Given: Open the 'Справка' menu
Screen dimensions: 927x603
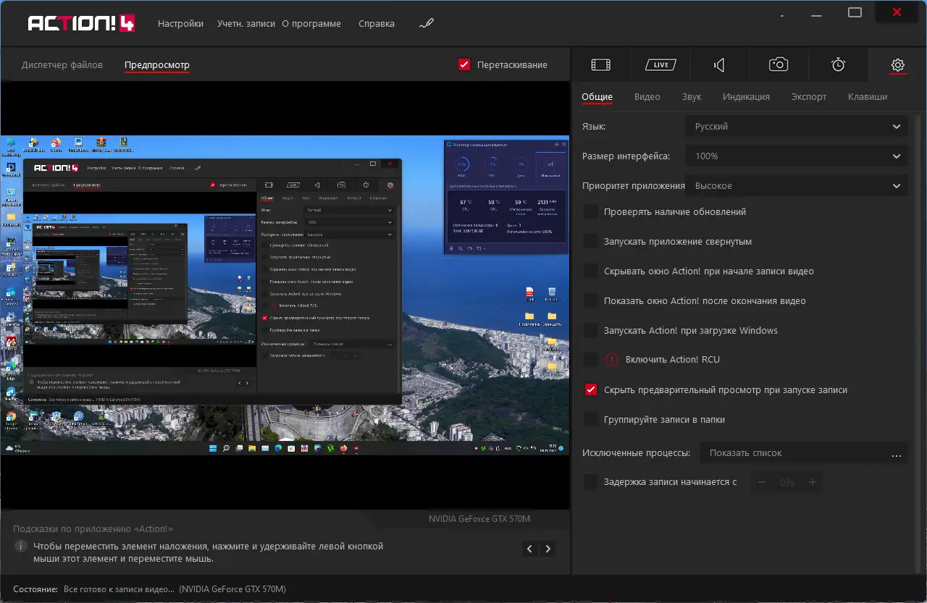Looking at the screenshot, I should 377,24.
